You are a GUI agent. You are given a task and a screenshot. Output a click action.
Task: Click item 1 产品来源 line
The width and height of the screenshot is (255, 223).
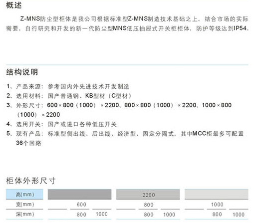tap(68, 86)
